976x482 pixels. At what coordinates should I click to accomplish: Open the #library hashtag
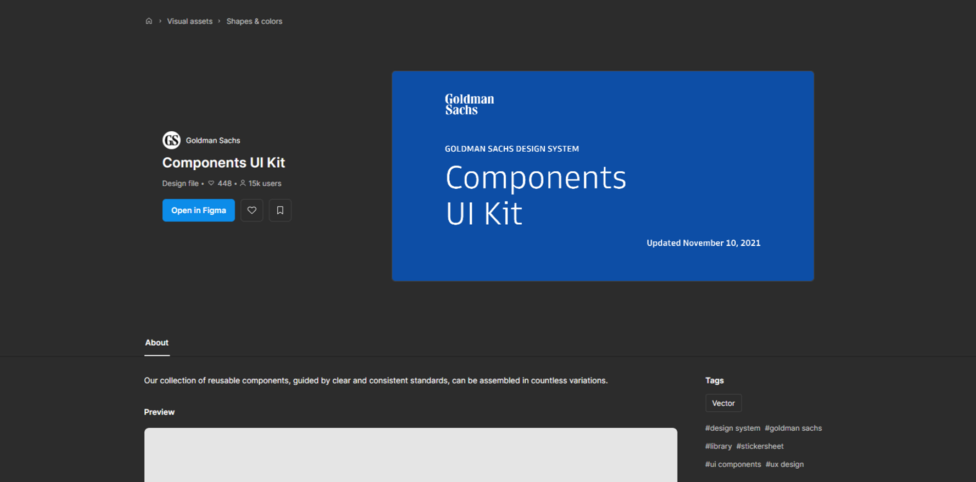(x=718, y=446)
